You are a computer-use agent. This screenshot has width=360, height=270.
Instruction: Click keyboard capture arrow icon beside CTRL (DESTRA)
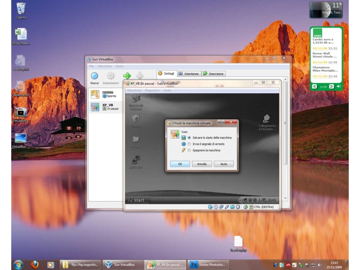251,207
